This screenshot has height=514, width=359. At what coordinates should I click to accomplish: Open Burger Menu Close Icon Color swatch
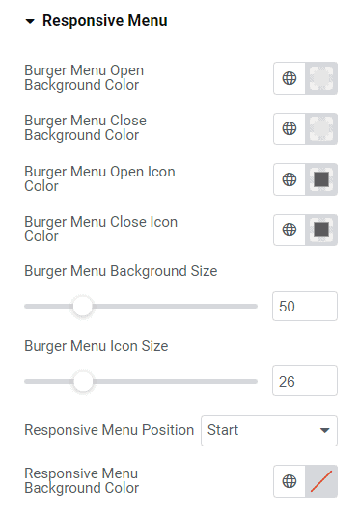tap(321, 230)
